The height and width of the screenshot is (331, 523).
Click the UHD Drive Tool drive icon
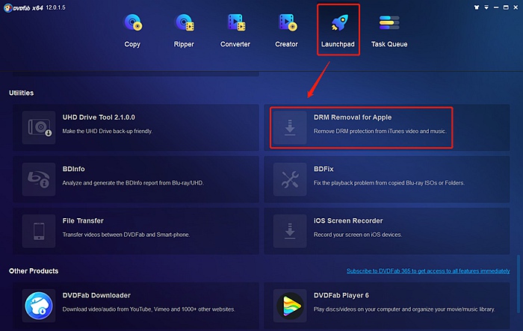pos(39,128)
